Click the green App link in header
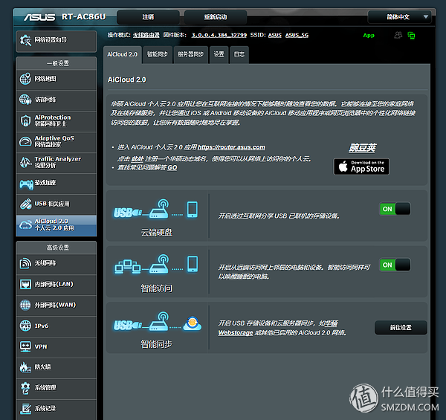 (369, 36)
